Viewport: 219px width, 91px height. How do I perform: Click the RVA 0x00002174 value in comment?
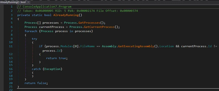(x=86, y=11)
